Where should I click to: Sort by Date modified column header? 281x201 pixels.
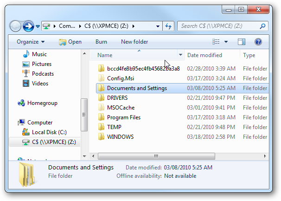coord(204,55)
